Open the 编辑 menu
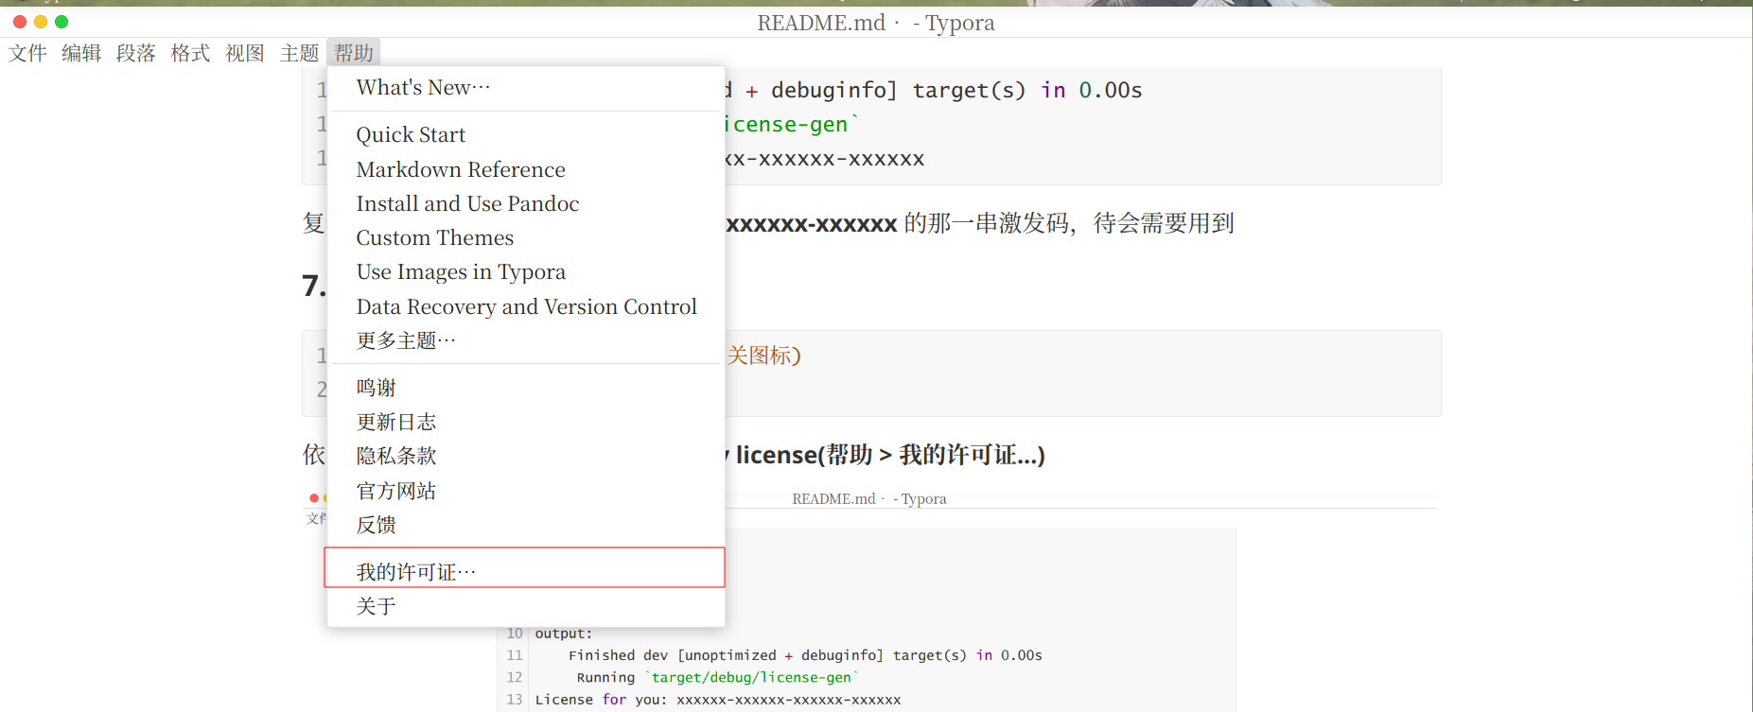 (x=81, y=53)
